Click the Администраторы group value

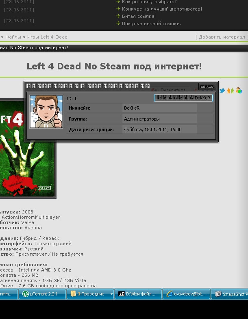142,119
